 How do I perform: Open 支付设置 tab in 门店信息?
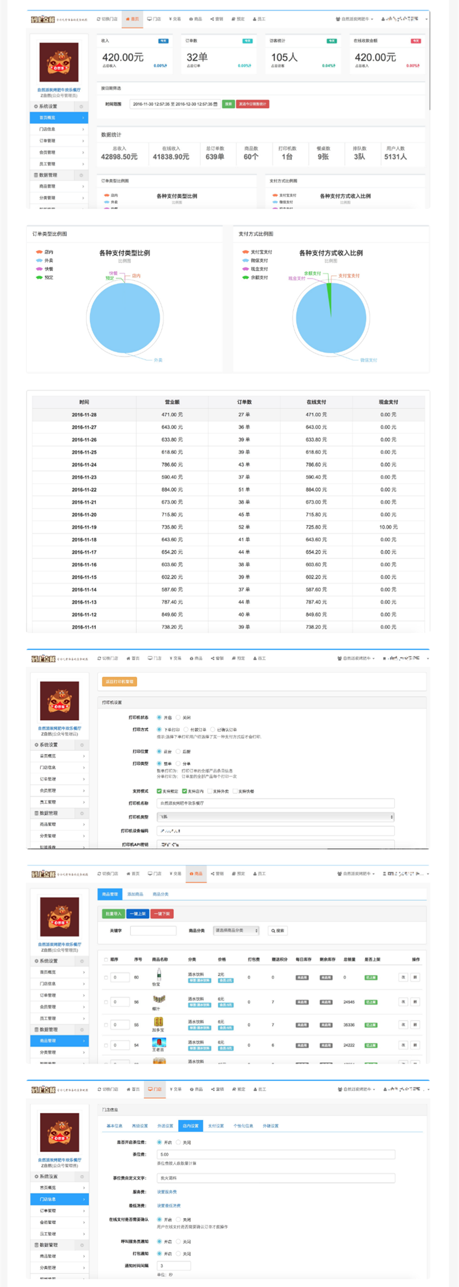(216, 1126)
